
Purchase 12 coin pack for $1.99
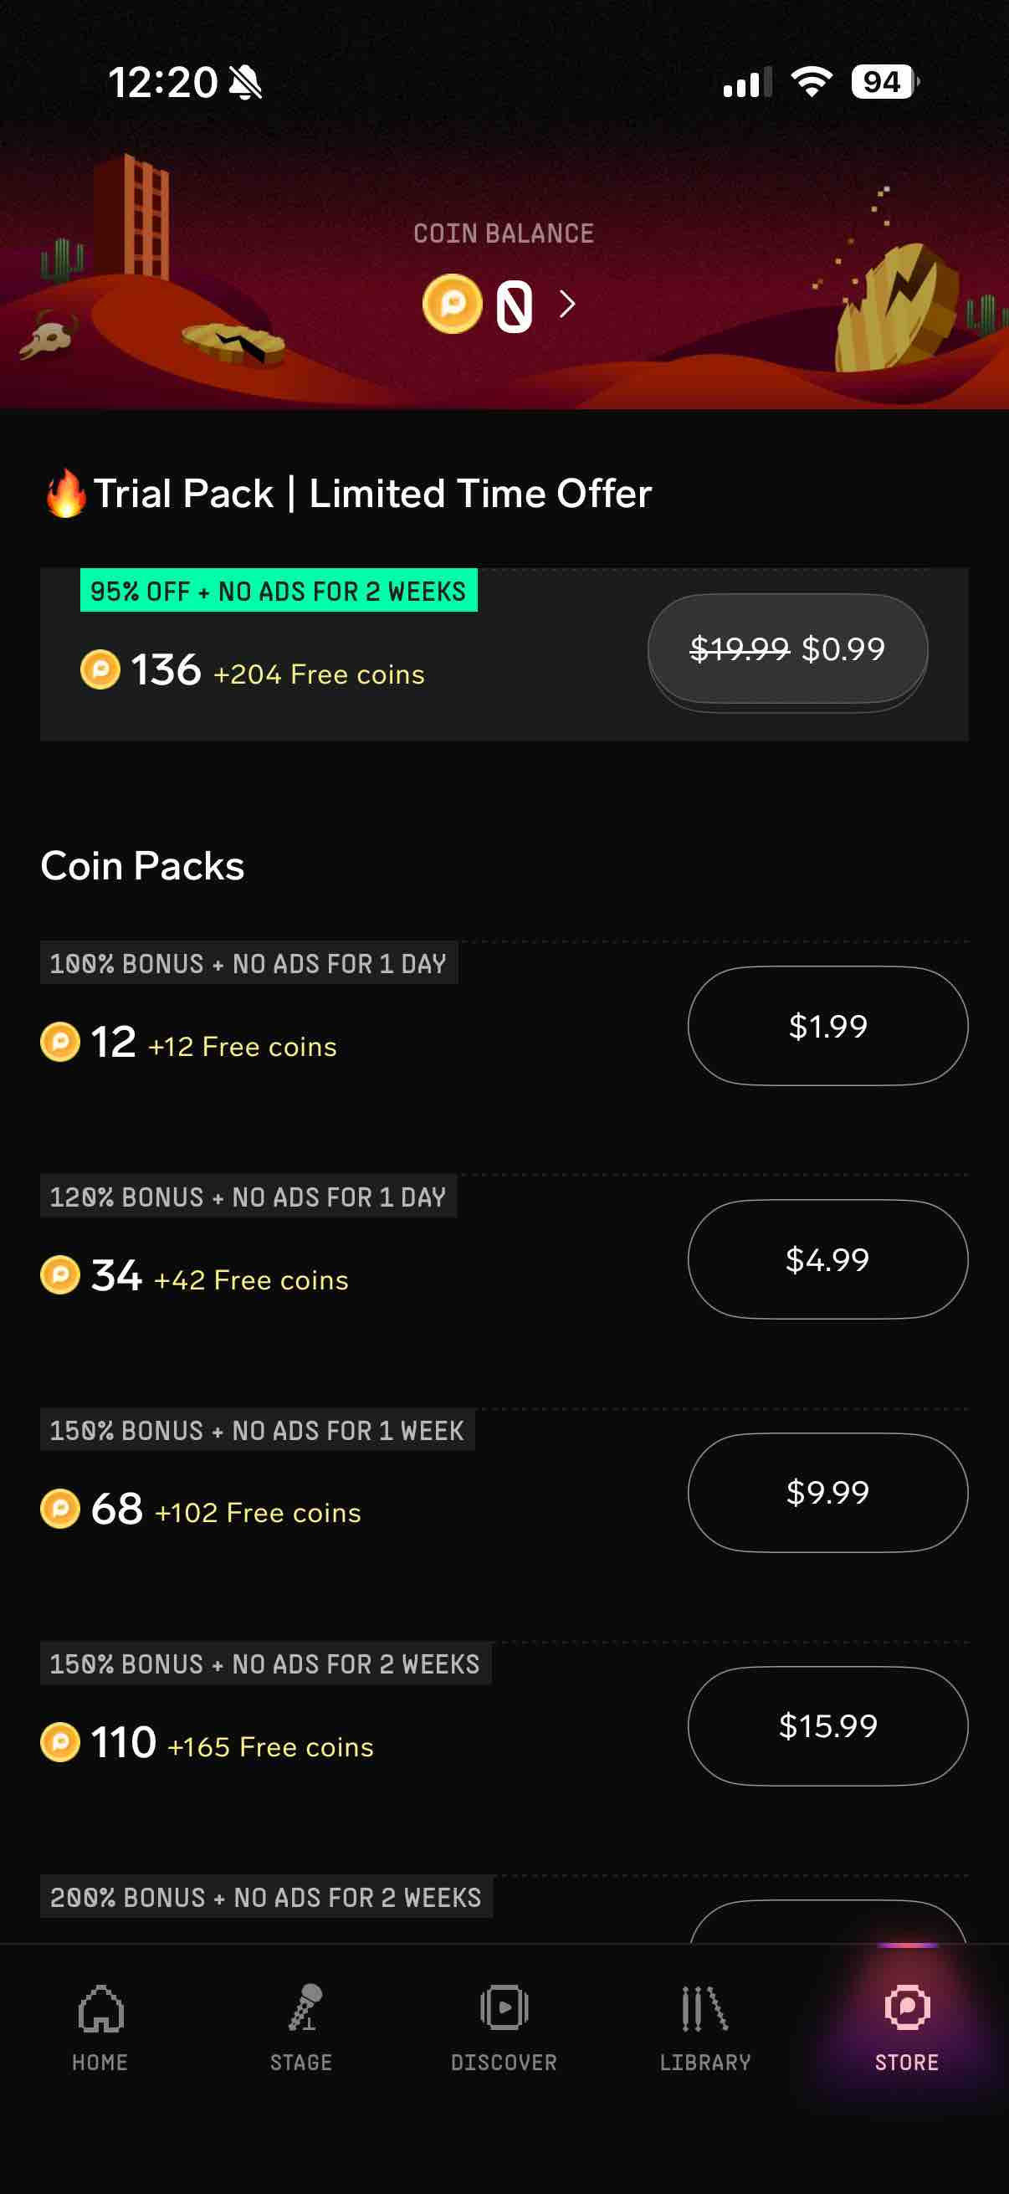coord(827,1026)
